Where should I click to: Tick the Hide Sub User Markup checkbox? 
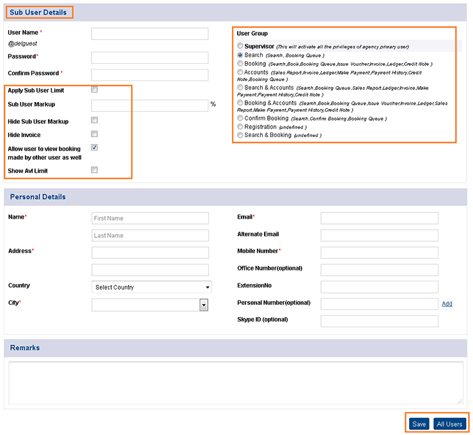click(x=95, y=121)
